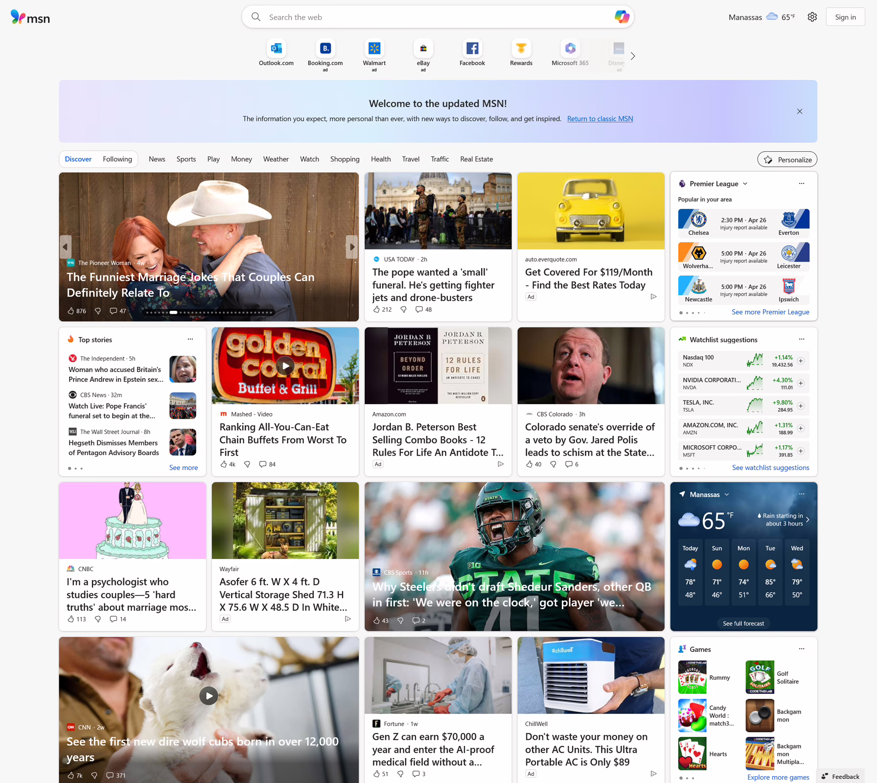
Task: Add Amazon.com, Inc. to watchlist
Action: (801, 429)
